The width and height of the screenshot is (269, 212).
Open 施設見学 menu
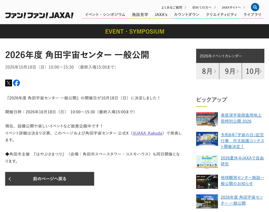pyautogui.click(x=140, y=15)
